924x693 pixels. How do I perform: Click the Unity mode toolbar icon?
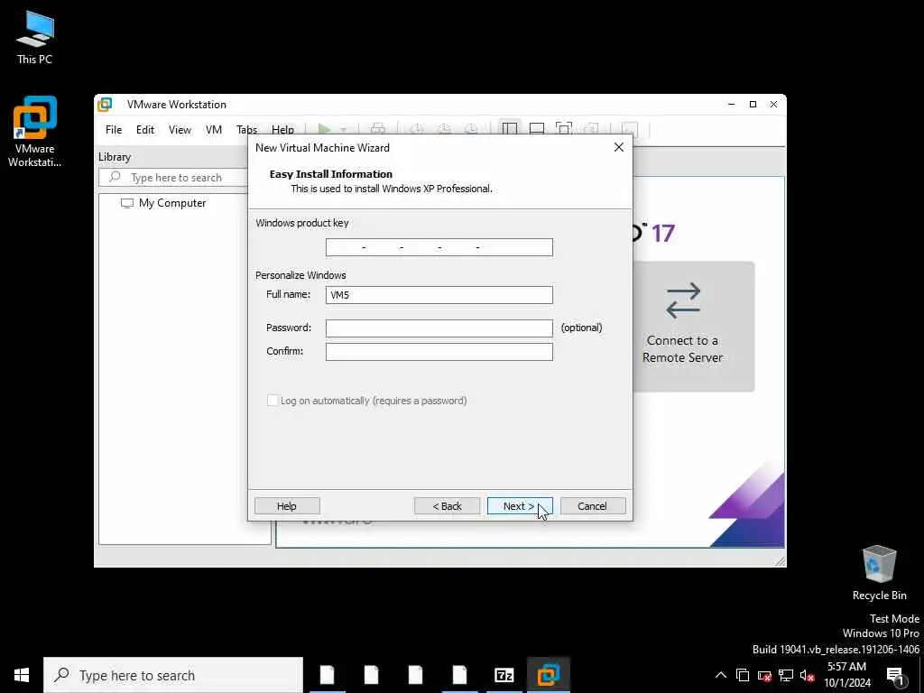(591, 129)
